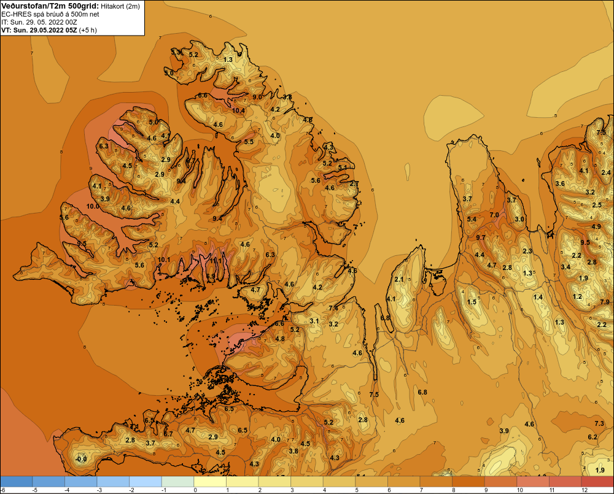Click the 1.4 temperature value
Screen dimensions: 614x494
point(538,297)
